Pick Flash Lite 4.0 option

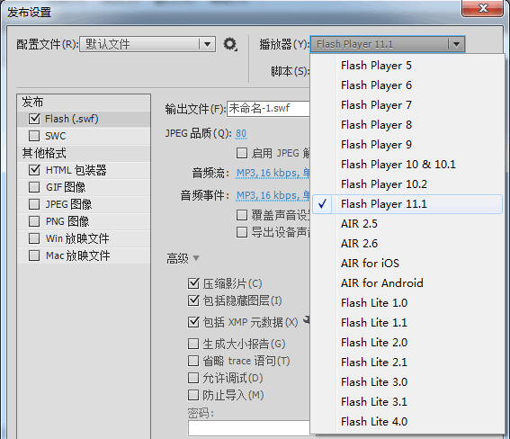[x=407, y=422]
